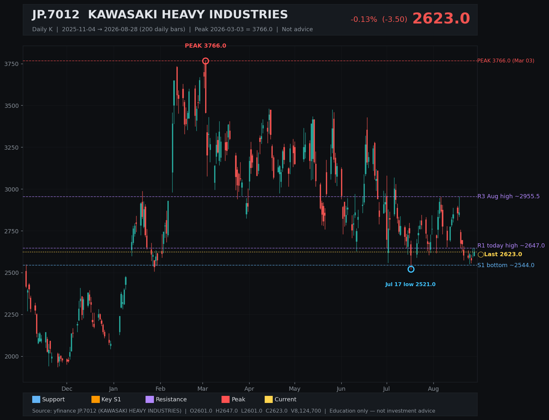Click the 'Support' legend label
This screenshot has height=420, width=549.
53,399
